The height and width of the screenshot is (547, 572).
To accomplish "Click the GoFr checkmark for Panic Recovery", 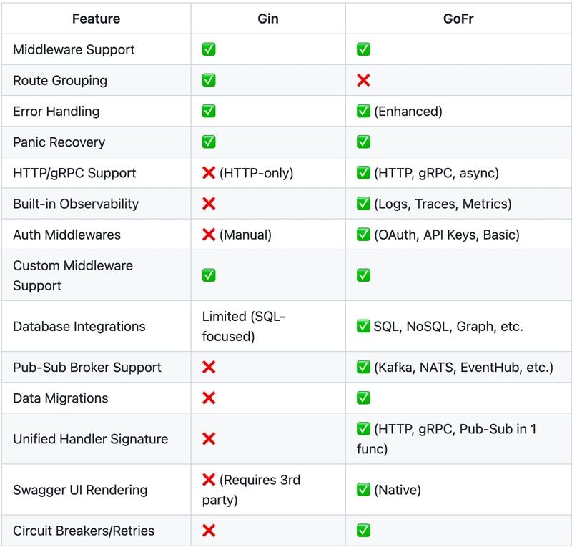I will [363, 142].
